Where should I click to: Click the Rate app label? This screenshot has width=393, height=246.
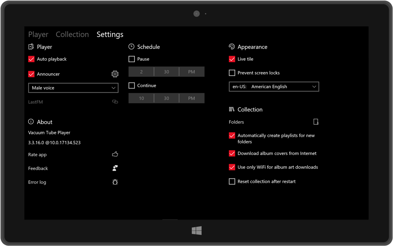click(x=37, y=154)
